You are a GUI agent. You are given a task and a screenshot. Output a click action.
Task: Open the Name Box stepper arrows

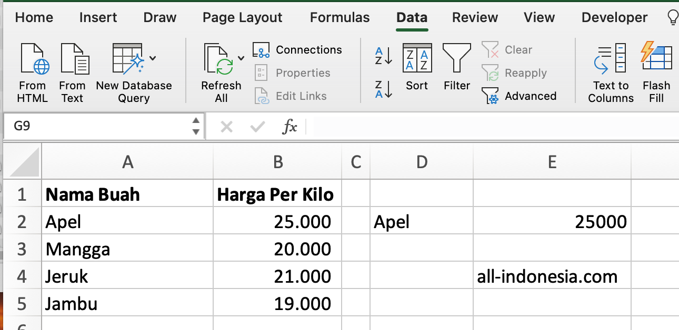coord(196,127)
